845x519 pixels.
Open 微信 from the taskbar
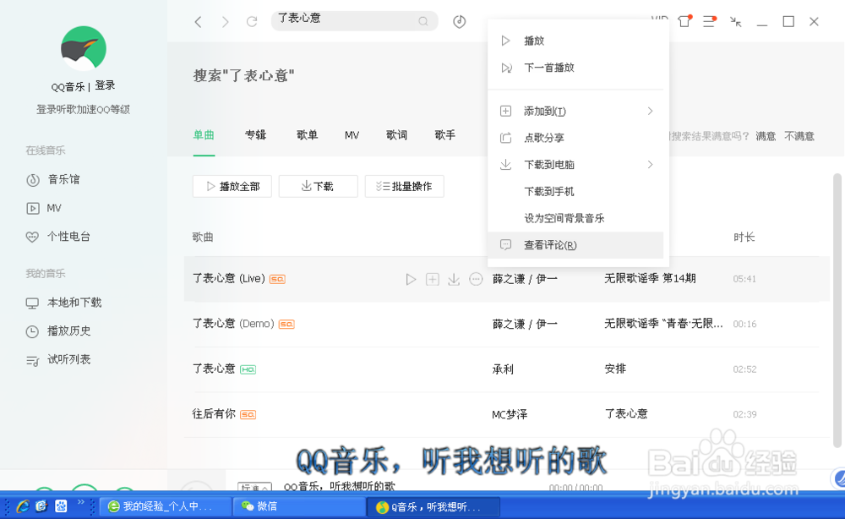pos(299,506)
